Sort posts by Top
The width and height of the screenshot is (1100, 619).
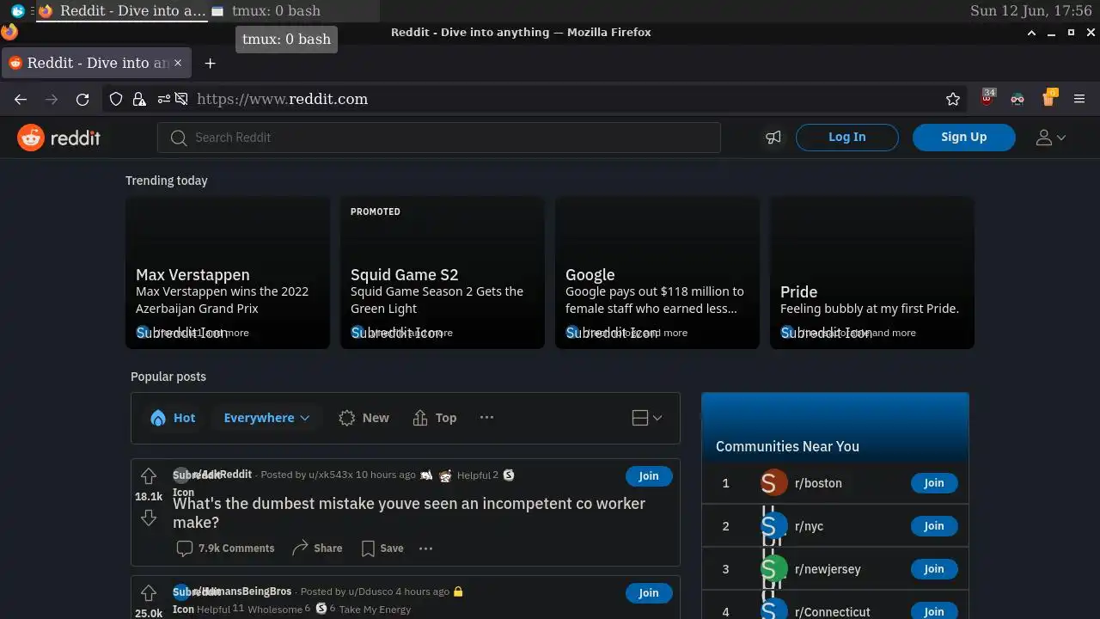coord(434,418)
